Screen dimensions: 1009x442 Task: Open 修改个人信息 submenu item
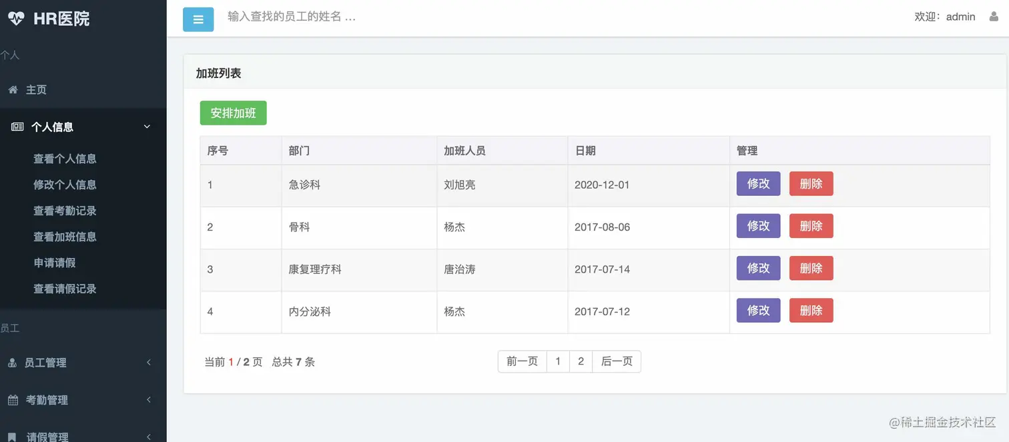click(65, 185)
